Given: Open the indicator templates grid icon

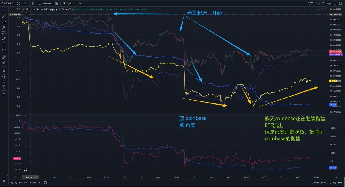Looking at the screenshot, I should tap(57, 3).
